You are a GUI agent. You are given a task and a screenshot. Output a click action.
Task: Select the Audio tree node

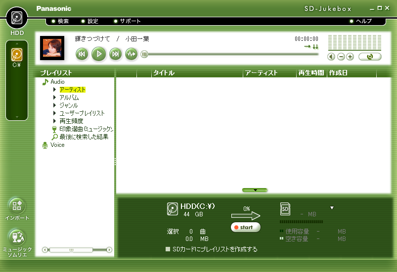click(x=57, y=82)
